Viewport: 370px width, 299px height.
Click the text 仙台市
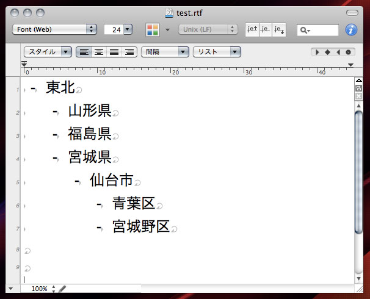(x=112, y=180)
